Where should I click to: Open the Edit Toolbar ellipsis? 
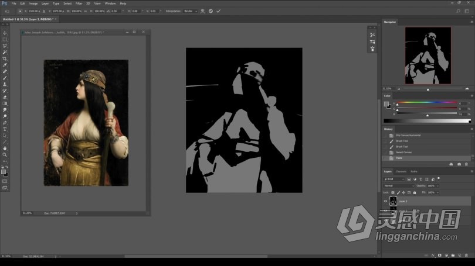pos(5,161)
